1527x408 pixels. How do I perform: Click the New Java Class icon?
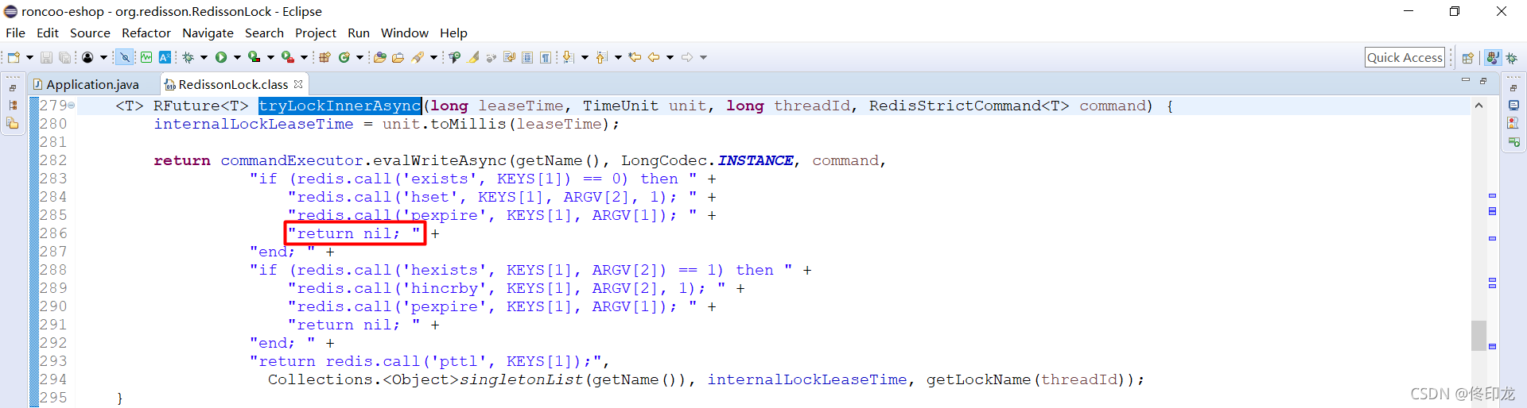[x=344, y=57]
